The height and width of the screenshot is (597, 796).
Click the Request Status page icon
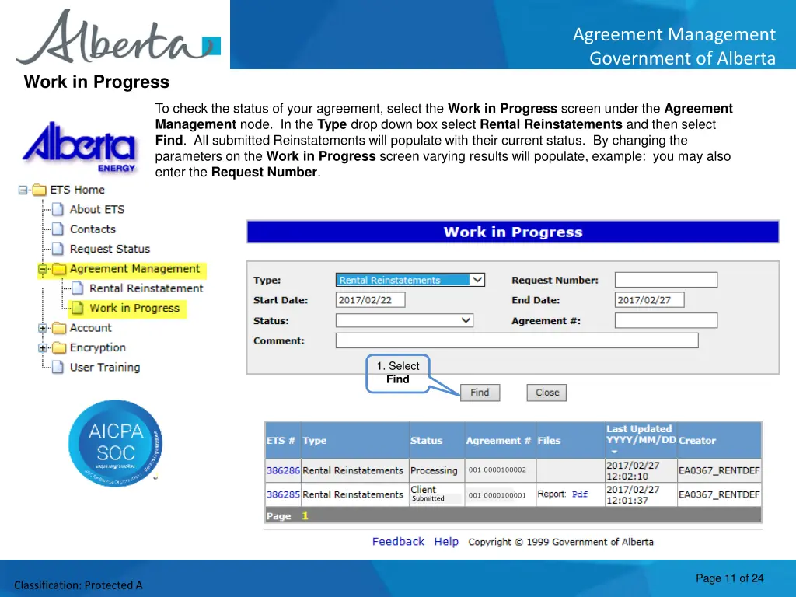(58, 249)
